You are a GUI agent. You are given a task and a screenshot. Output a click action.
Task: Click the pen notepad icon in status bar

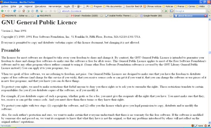click(x=196, y=126)
